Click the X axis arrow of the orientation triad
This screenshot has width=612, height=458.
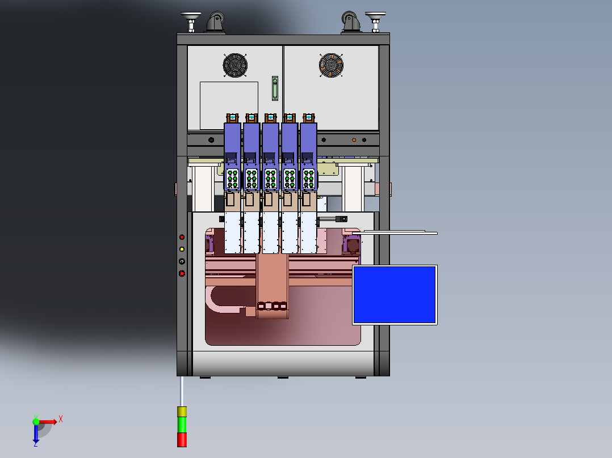[48, 422]
